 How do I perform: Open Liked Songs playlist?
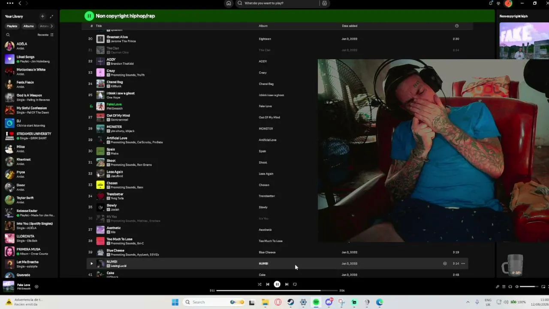click(29, 59)
